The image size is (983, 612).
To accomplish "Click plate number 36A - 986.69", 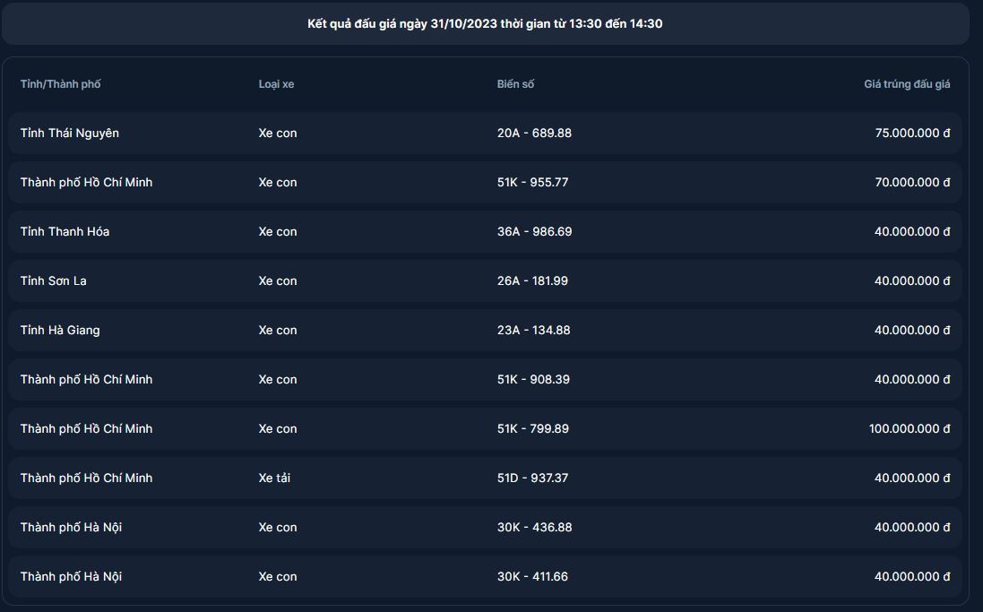I will [x=534, y=232].
